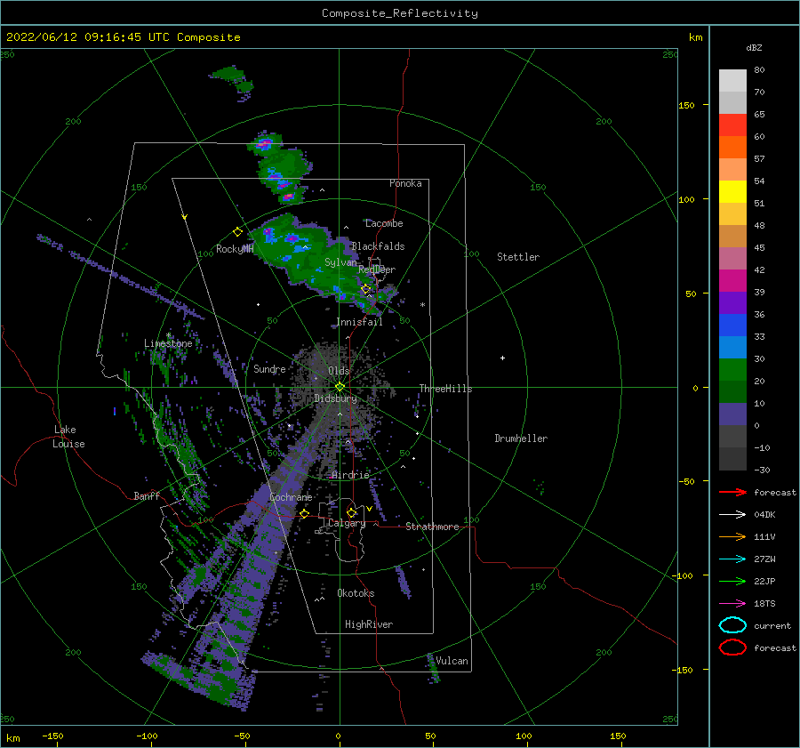Viewport: 800px width, 748px height.
Task: Click the Sylvan label on the map
Action: pyautogui.click(x=340, y=262)
